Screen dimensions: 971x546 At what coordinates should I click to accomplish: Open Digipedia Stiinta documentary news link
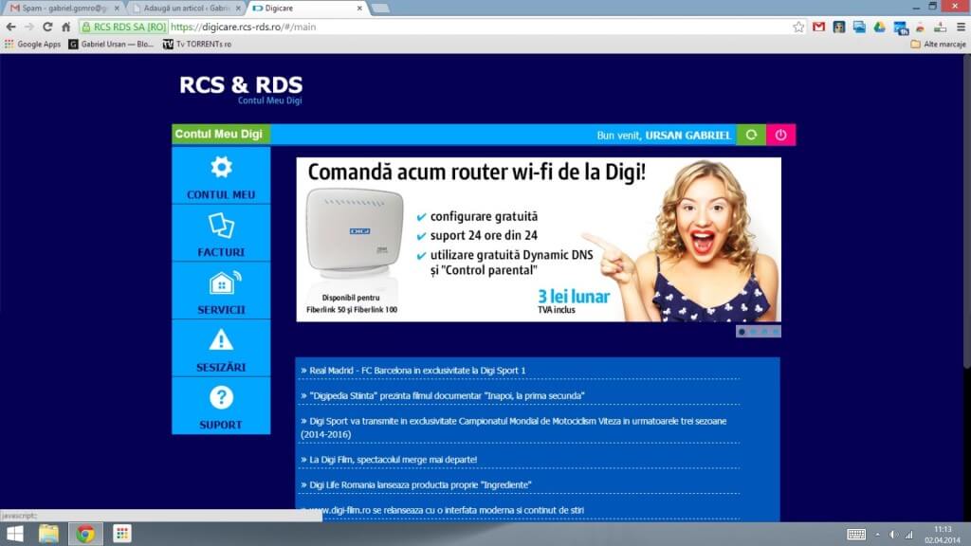[x=447, y=395]
